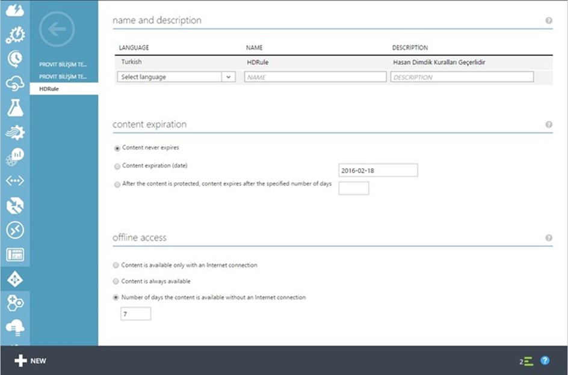Screen dimensions: 568x375
Task: Open help for content expiration section
Action: coord(549,124)
